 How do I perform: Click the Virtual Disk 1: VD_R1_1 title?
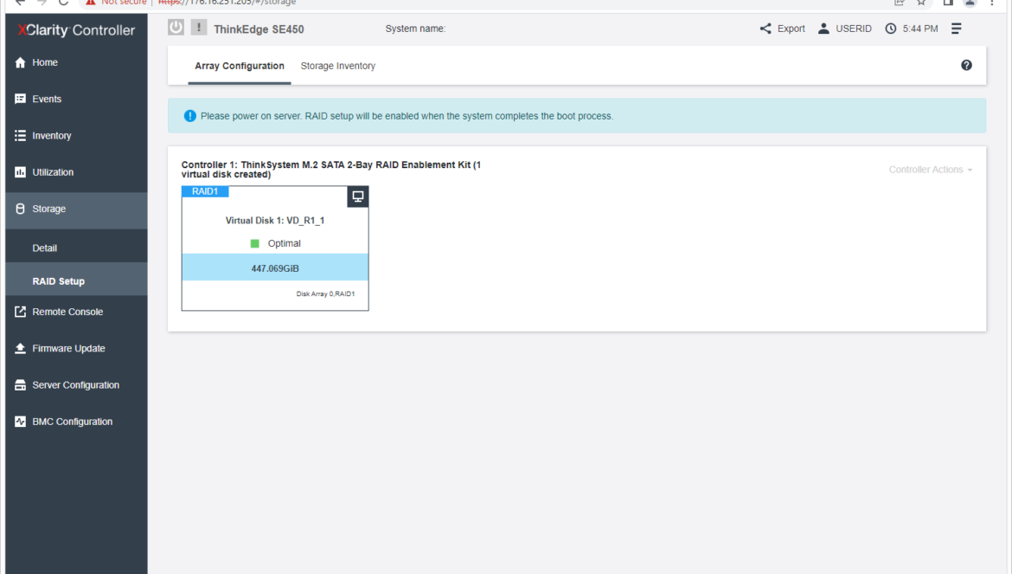[x=275, y=221]
